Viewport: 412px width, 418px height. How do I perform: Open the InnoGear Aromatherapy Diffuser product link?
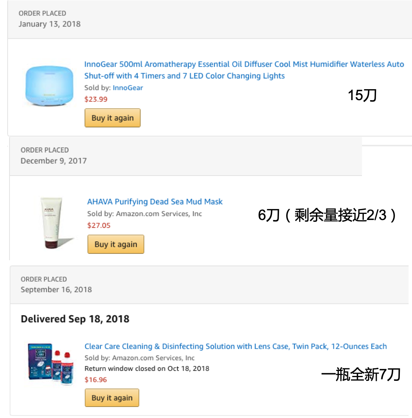point(244,70)
